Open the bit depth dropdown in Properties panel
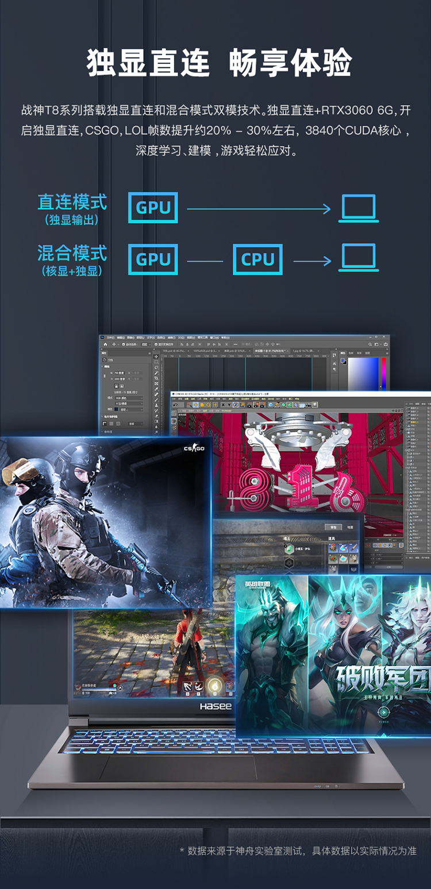 [129, 403]
